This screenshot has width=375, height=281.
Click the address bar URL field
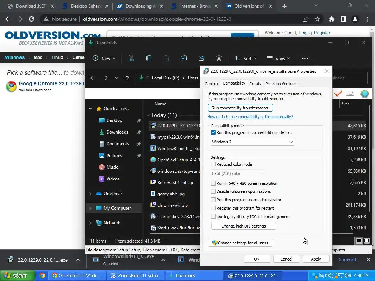point(157,19)
